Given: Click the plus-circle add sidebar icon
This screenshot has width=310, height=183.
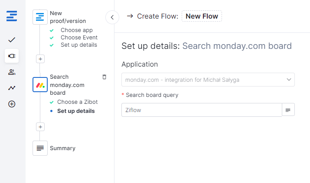Looking at the screenshot, I should point(12,104).
